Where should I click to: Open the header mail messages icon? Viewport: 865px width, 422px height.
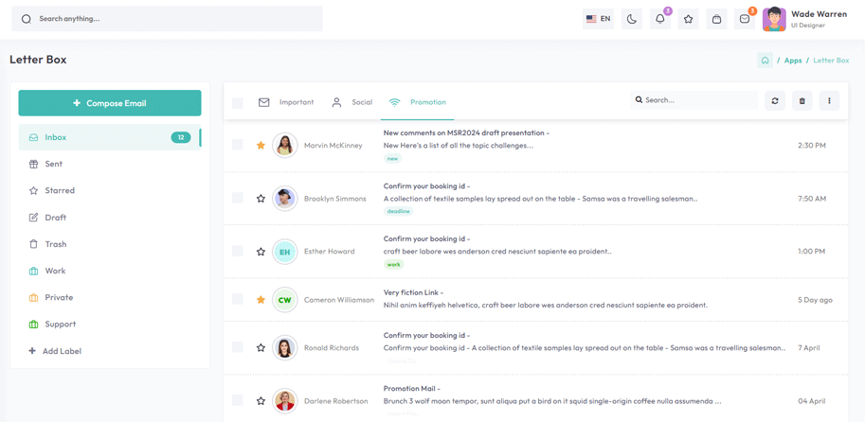pyautogui.click(x=745, y=19)
